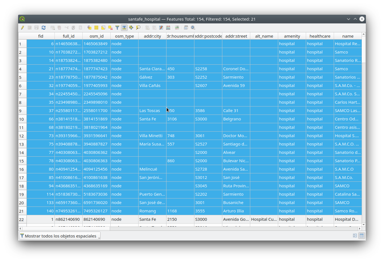Toggle multi edit mode

point(29,28)
